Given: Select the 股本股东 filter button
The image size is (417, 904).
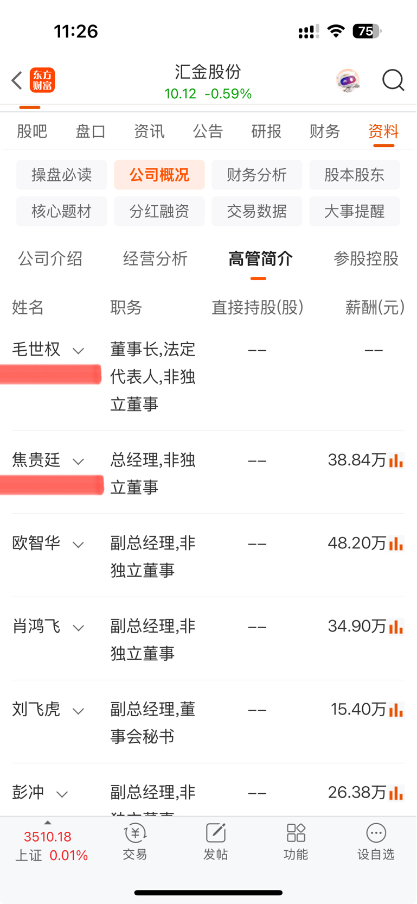Looking at the screenshot, I should pos(355,175).
